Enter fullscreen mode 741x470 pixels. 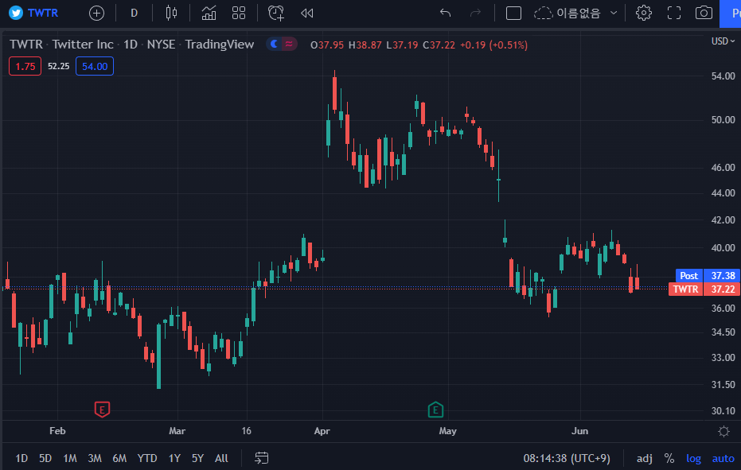click(x=674, y=14)
